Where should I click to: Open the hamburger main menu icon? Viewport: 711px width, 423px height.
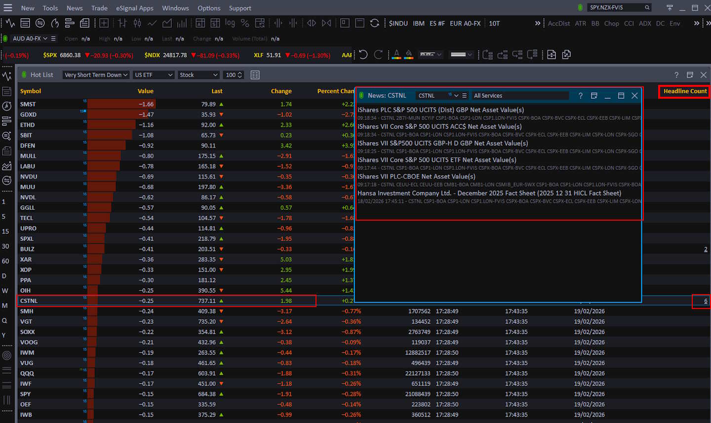click(x=7, y=8)
